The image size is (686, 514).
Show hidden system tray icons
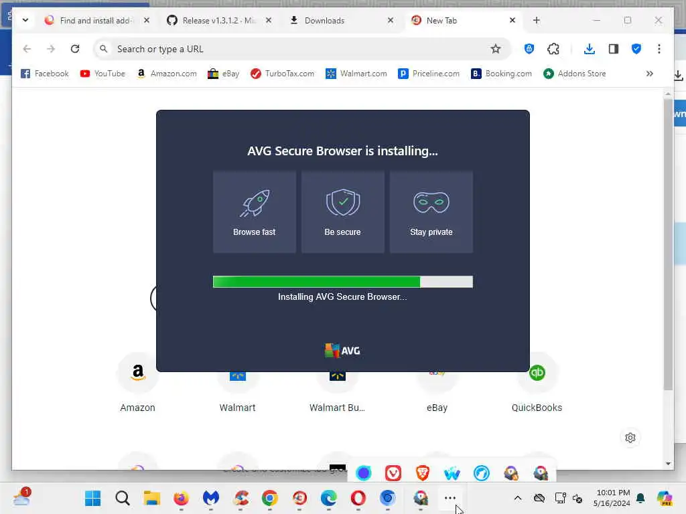(x=518, y=498)
